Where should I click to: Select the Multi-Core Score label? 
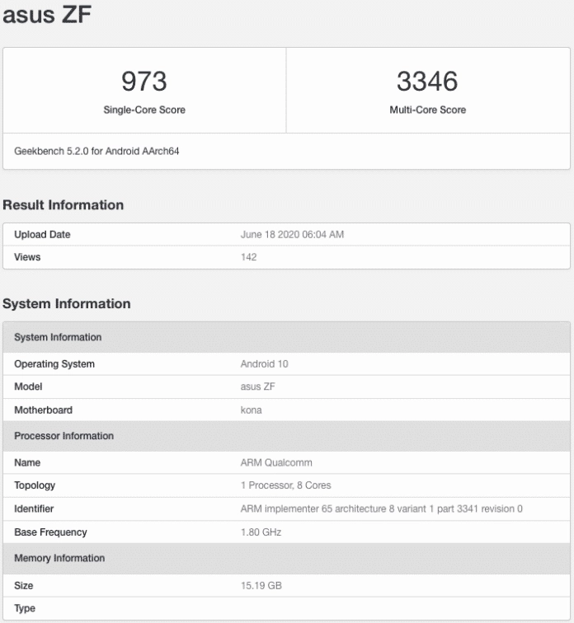pyautogui.click(x=427, y=110)
